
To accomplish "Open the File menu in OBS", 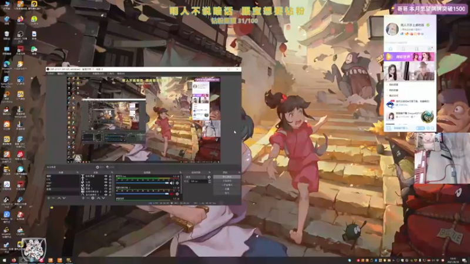I will (x=51, y=74).
